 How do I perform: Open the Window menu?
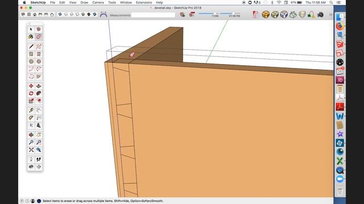[x=126, y=2]
